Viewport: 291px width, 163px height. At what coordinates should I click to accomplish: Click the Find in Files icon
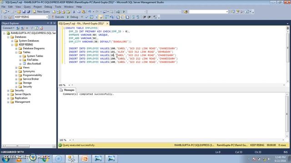coord(186,12)
